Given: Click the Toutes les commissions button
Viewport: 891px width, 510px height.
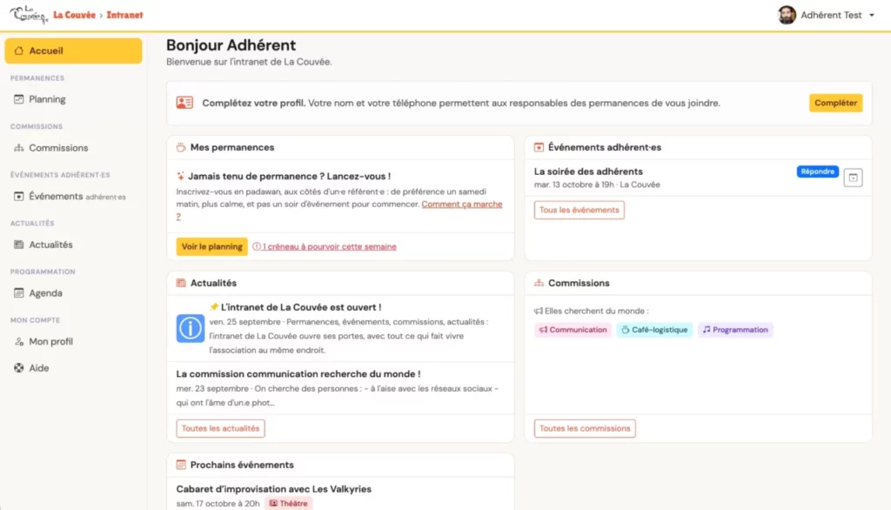Looking at the screenshot, I should click(585, 428).
